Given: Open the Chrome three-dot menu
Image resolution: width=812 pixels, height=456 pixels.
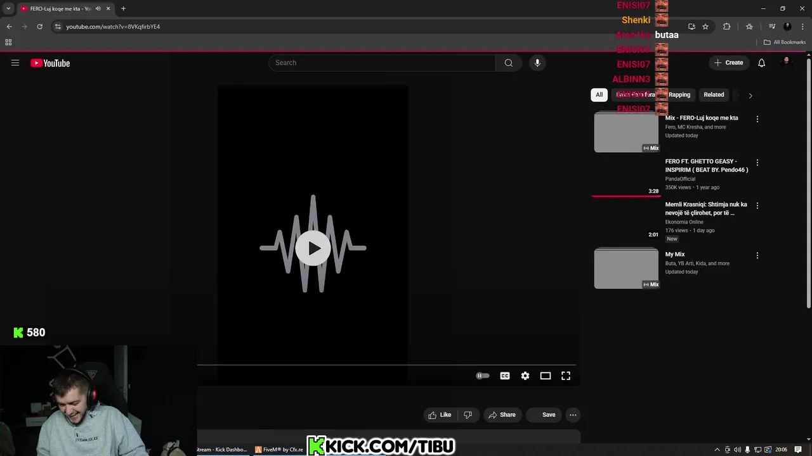Looking at the screenshot, I should coord(802,27).
